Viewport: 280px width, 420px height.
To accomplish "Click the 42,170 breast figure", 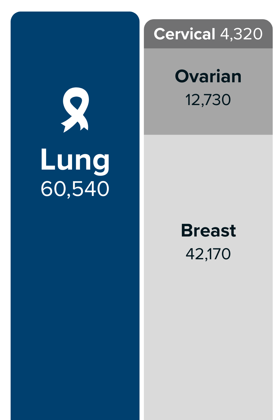I will (208, 254).
